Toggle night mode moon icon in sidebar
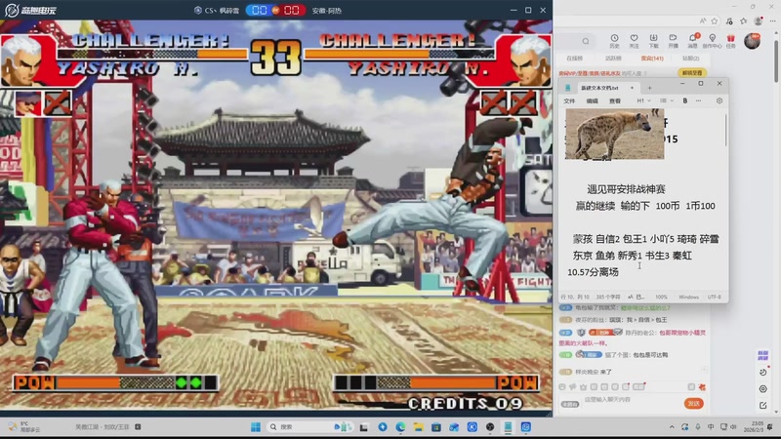The image size is (781, 439). [x=762, y=373]
